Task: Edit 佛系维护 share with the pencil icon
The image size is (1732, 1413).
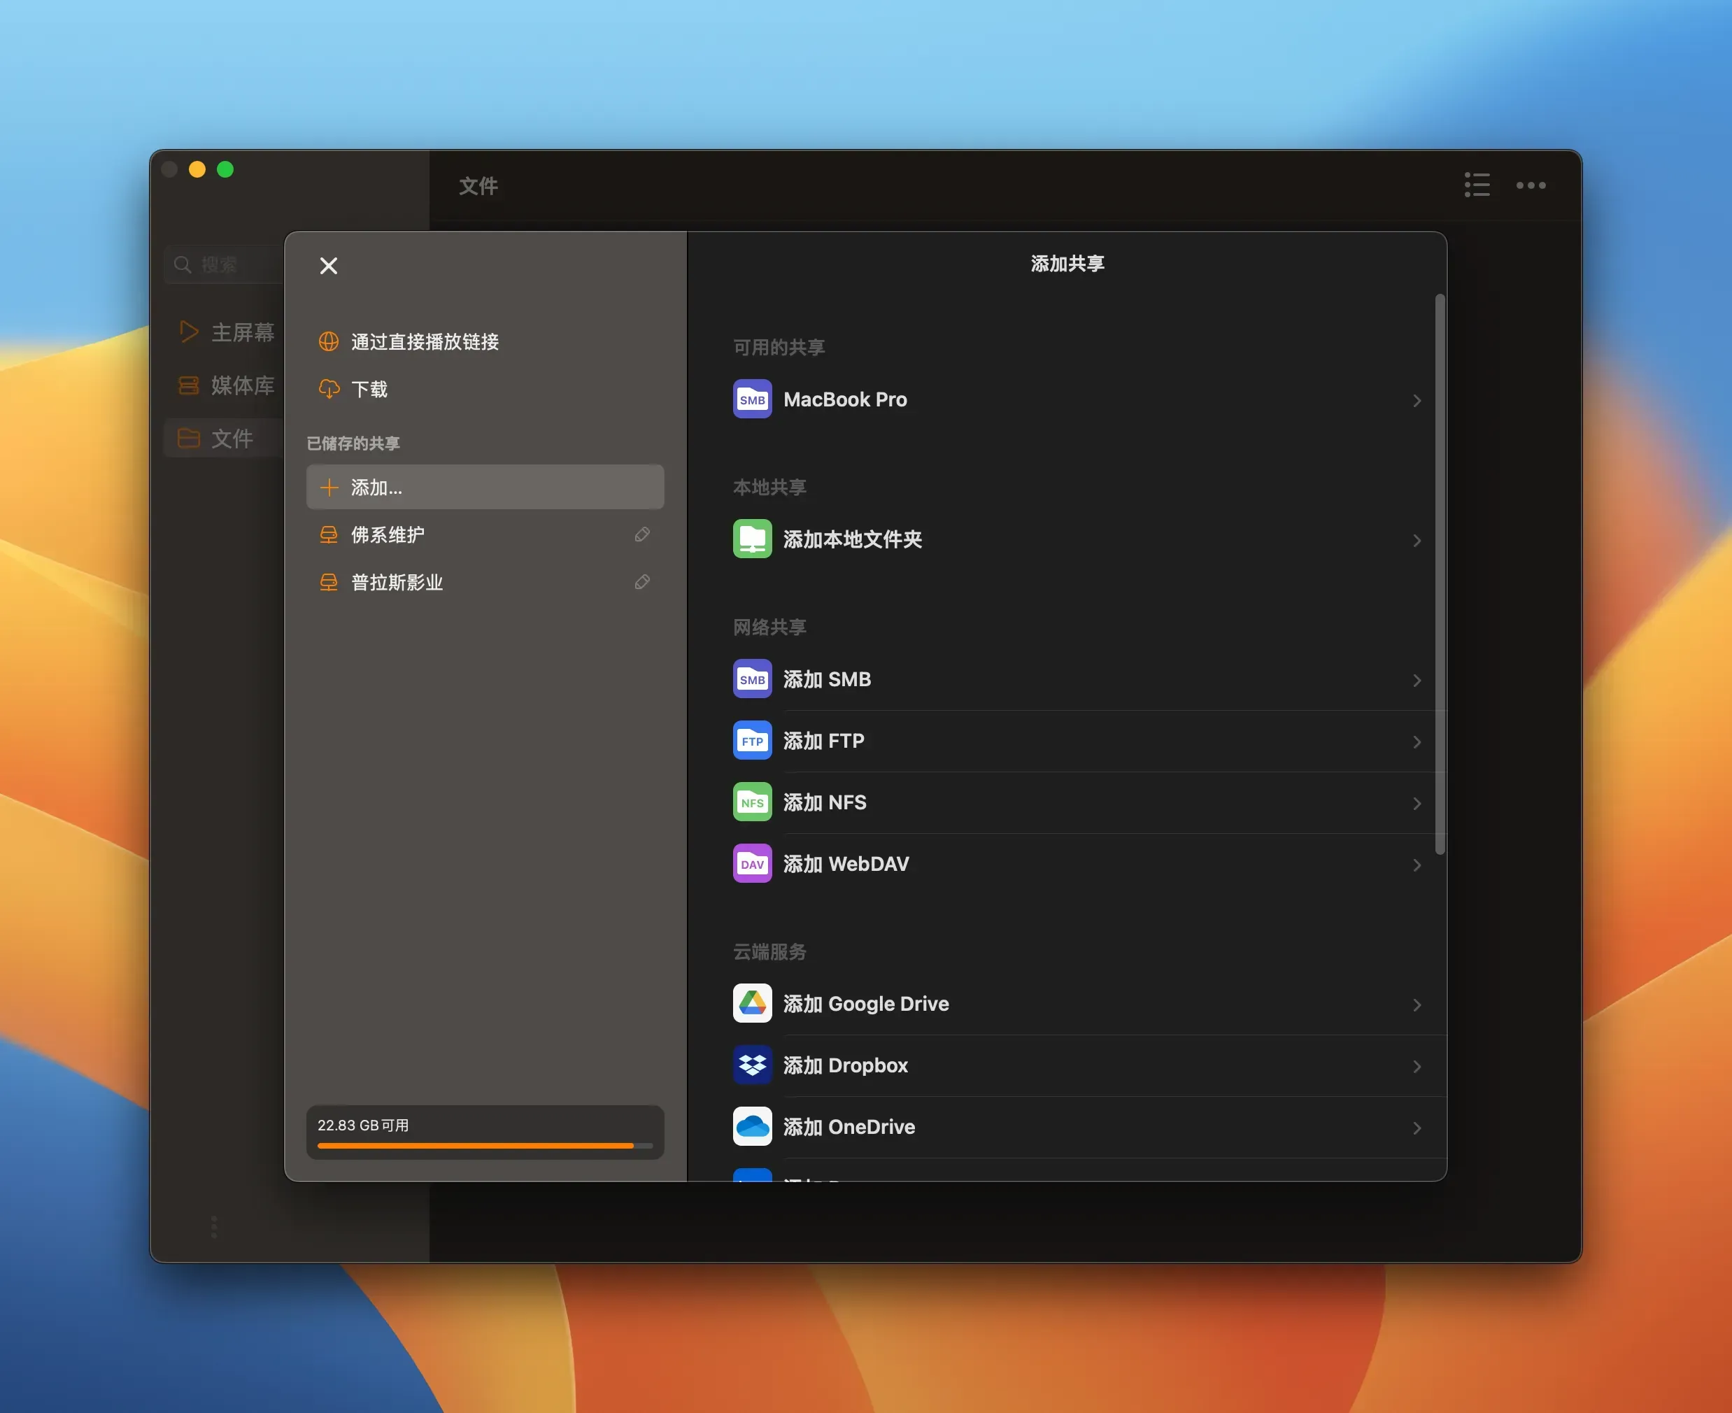Action: [x=642, y=534]
